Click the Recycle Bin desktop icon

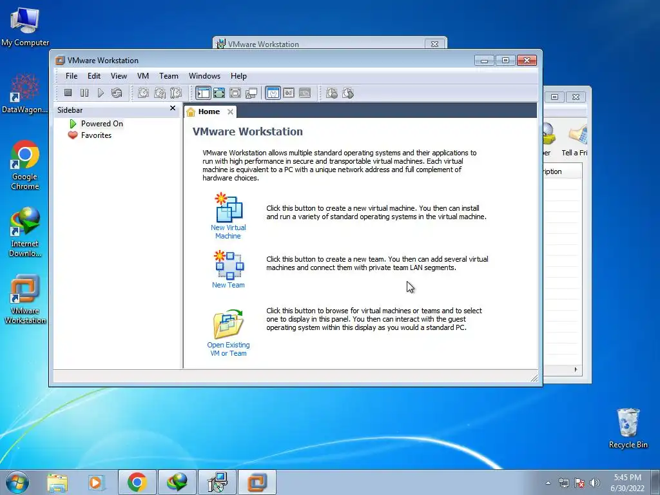(628, 428)
